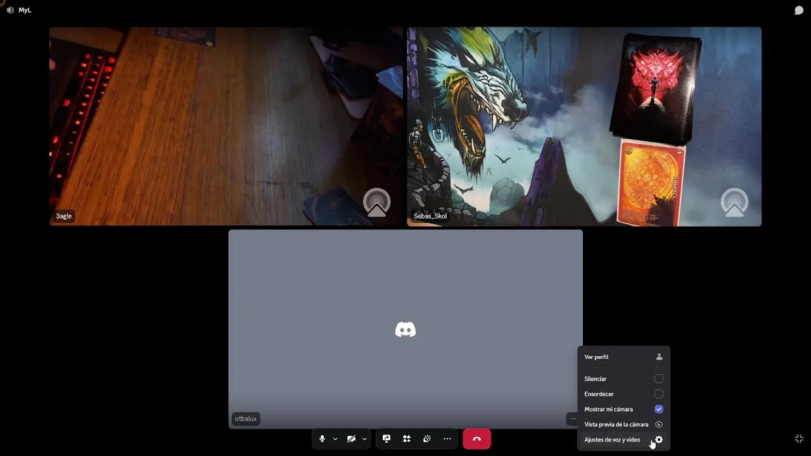Open Ajustes de voz y video

623,440
